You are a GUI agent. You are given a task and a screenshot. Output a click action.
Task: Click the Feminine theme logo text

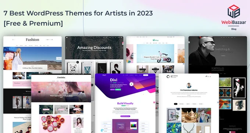(x=61, y=78)
